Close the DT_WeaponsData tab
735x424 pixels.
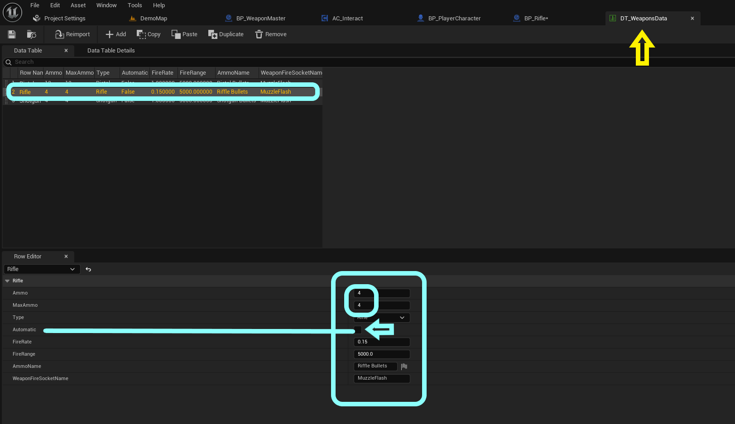tap(692, 19)
